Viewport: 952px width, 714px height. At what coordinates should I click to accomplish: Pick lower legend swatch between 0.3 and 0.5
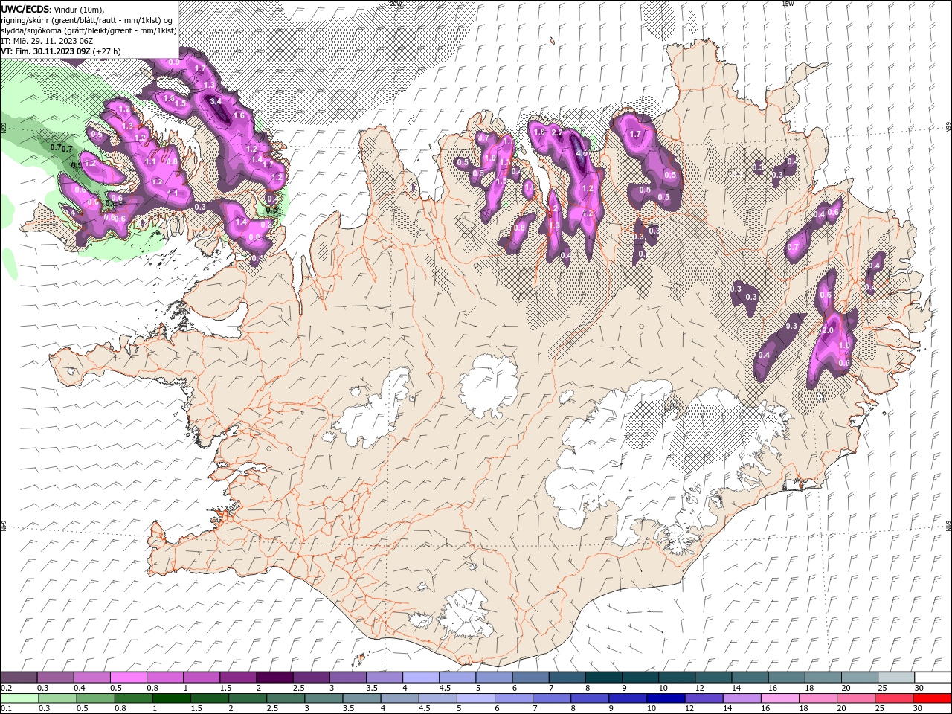coord(57,698)
